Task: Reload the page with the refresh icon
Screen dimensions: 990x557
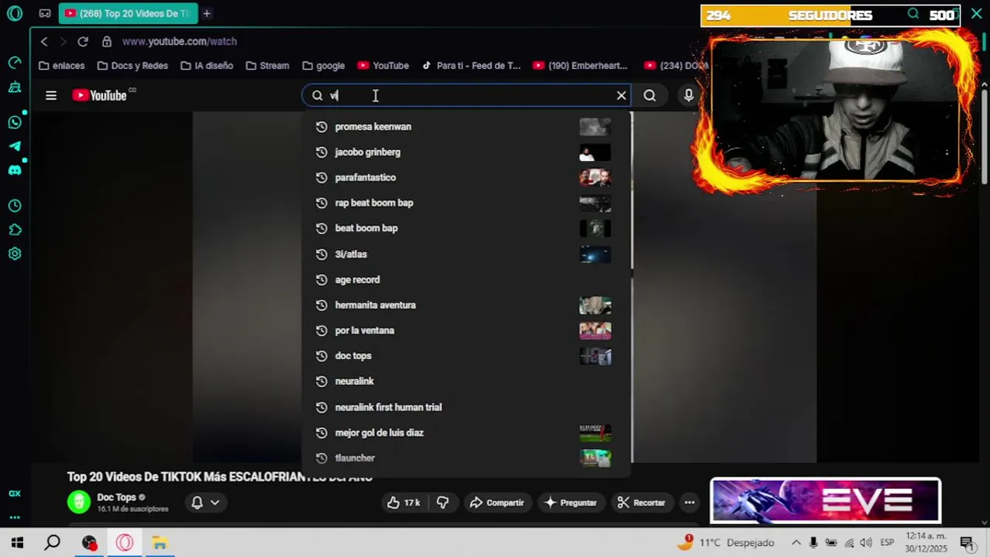Action: pyautogui.click(x=83, y=41)
